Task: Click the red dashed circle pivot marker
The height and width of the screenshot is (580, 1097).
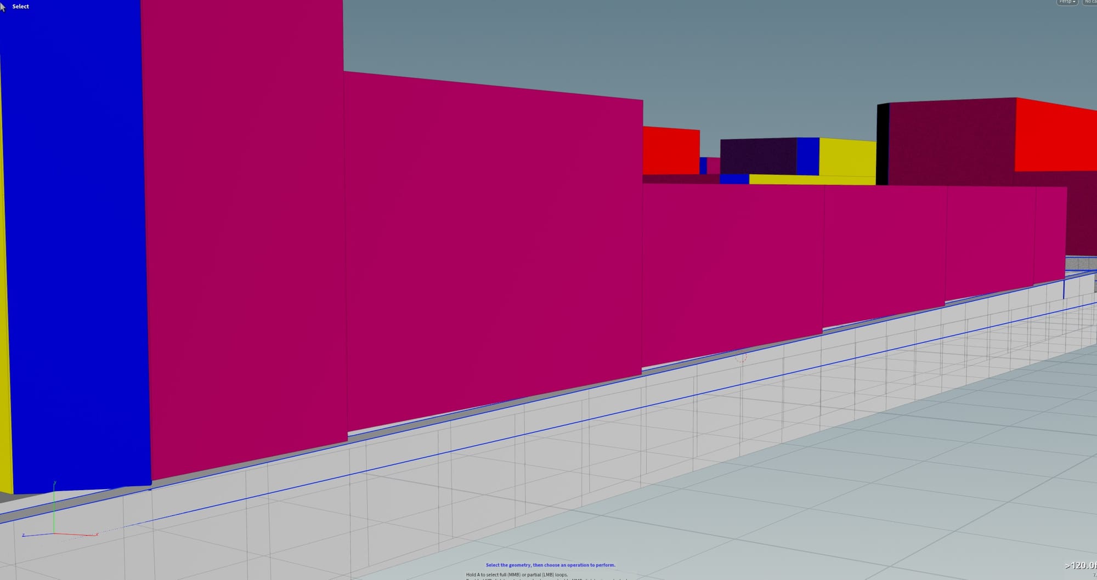Action: (x=741, y=358)
